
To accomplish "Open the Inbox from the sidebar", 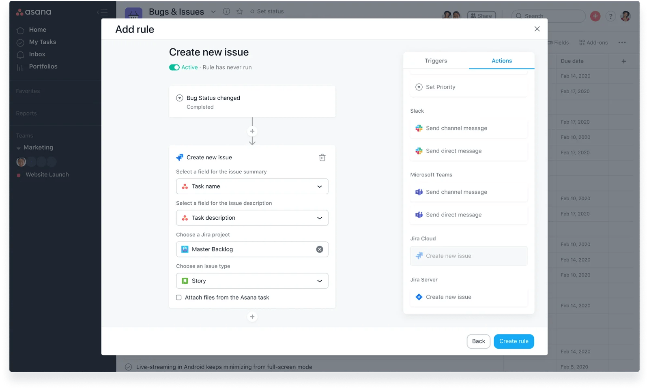I will click(x=37, y=54).
